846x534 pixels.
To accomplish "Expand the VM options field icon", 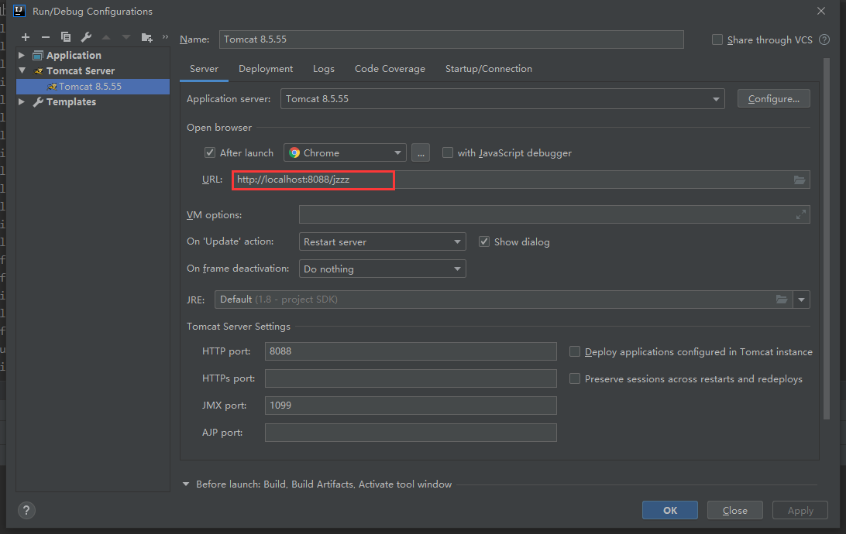I will [x=801, y=214].
